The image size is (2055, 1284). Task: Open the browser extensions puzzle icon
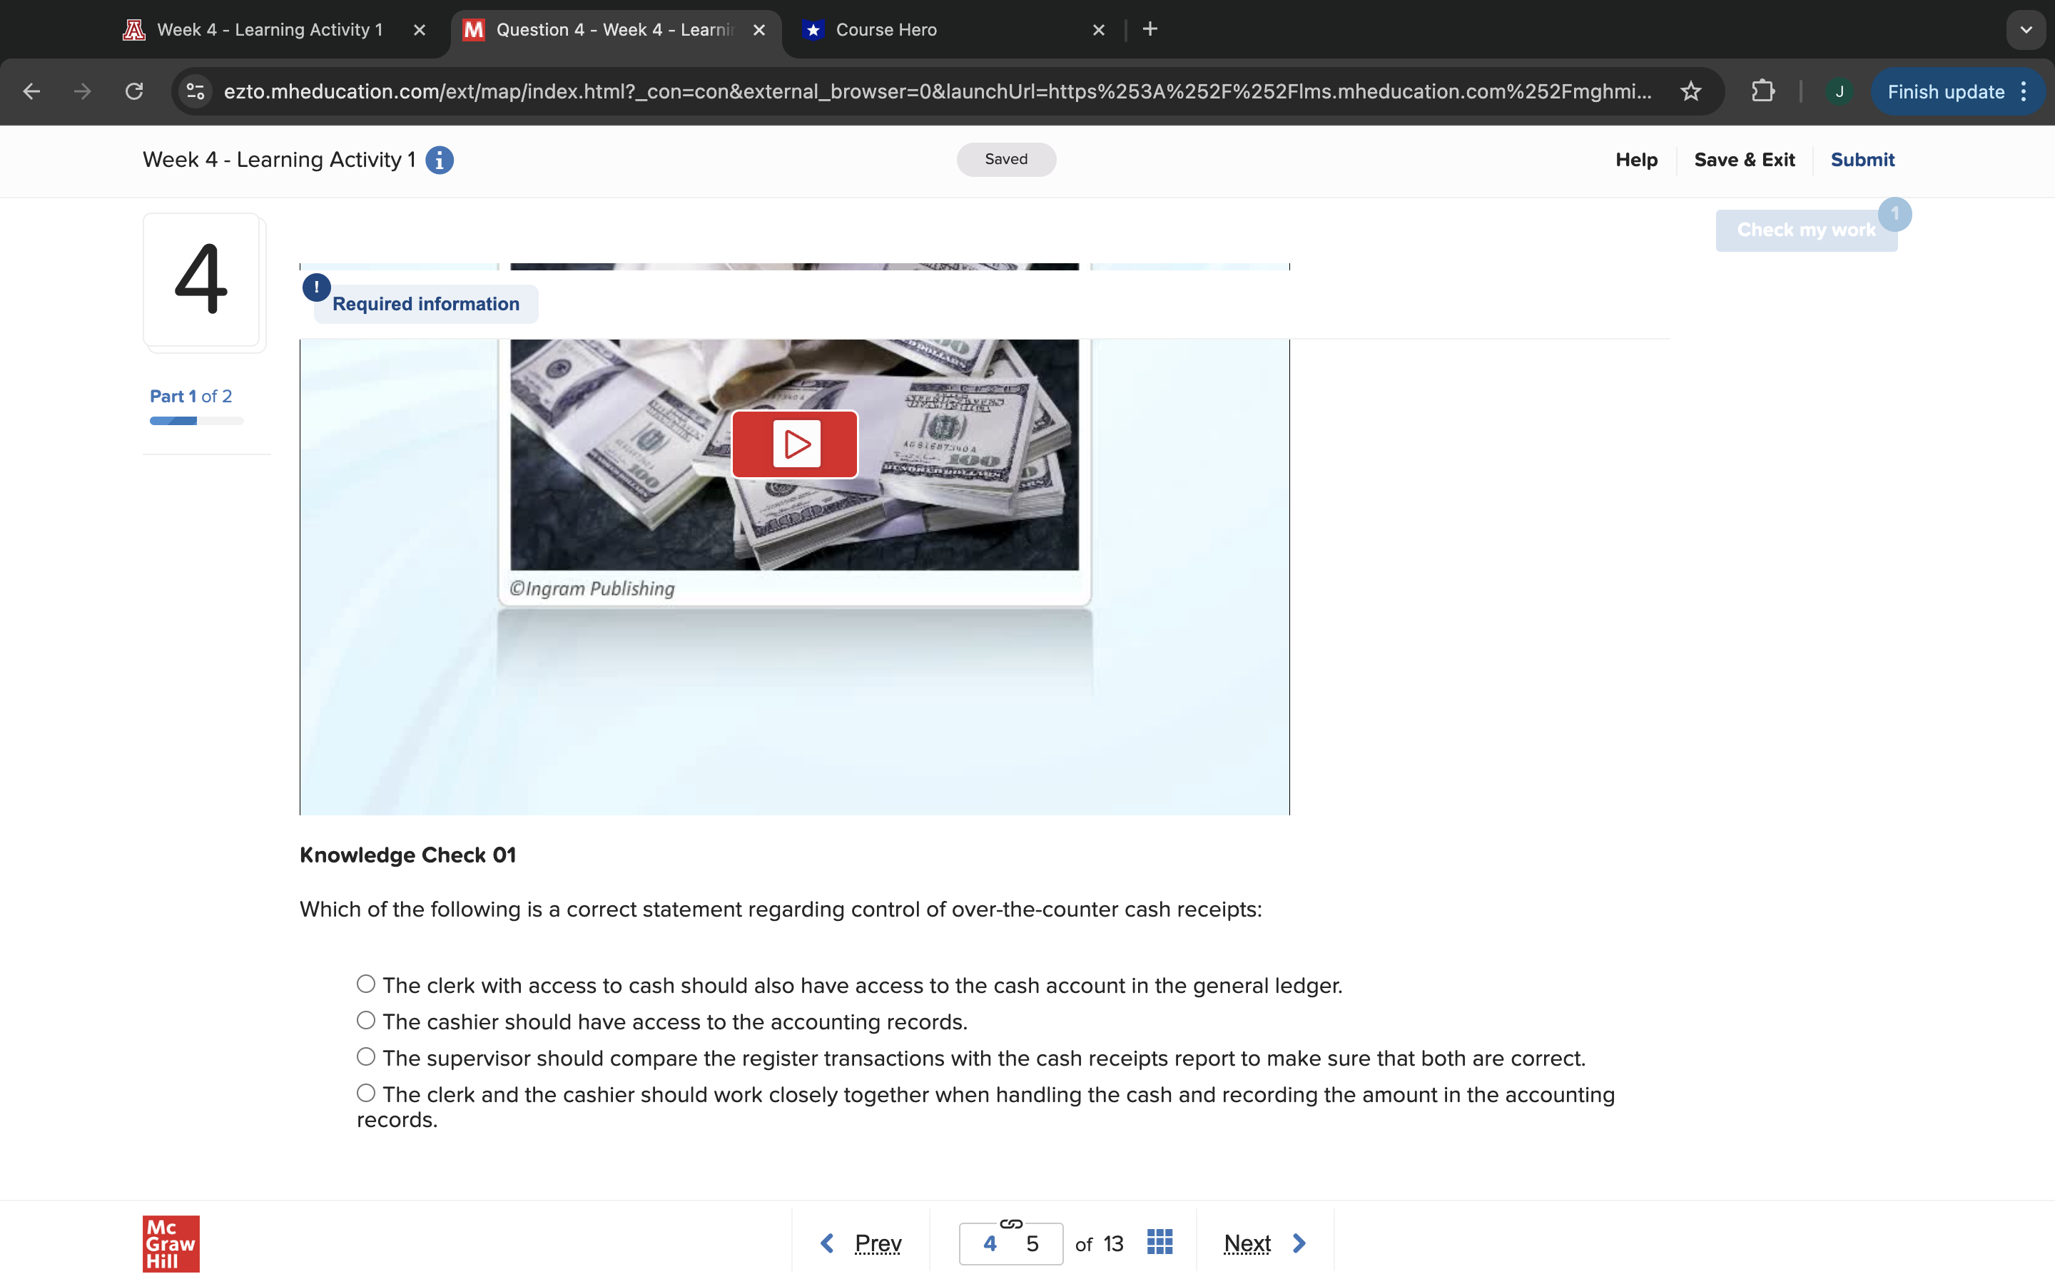[x=1763, y=92]
